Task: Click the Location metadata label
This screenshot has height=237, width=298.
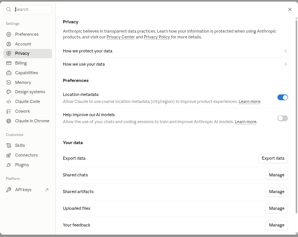Action: pos(81,95)
